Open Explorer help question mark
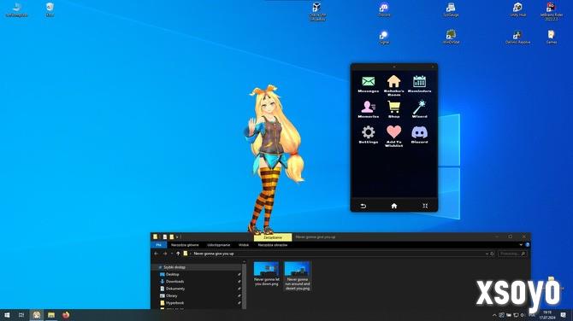This screenshot has height=321, width=573. [x=528, y=245]
